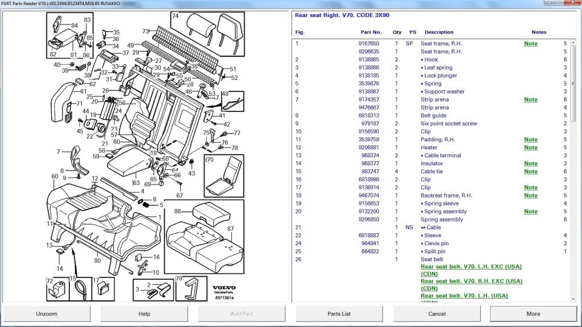Open the Note for Strip arena 9174357
Screen dimensions: 582x327
click(531, 99)
